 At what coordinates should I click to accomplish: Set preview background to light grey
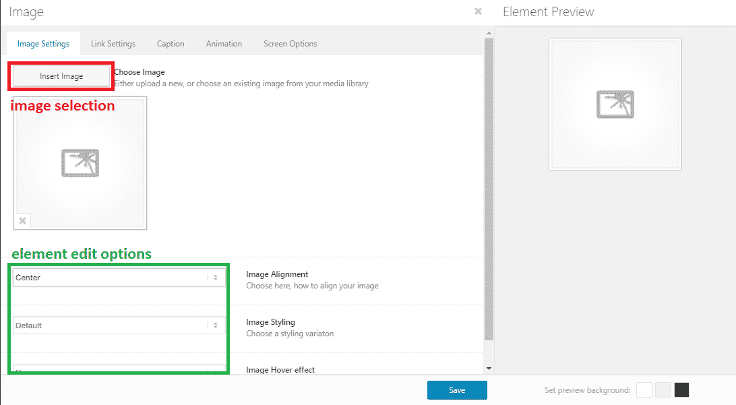pyautogui.click(x=663, y=390)
